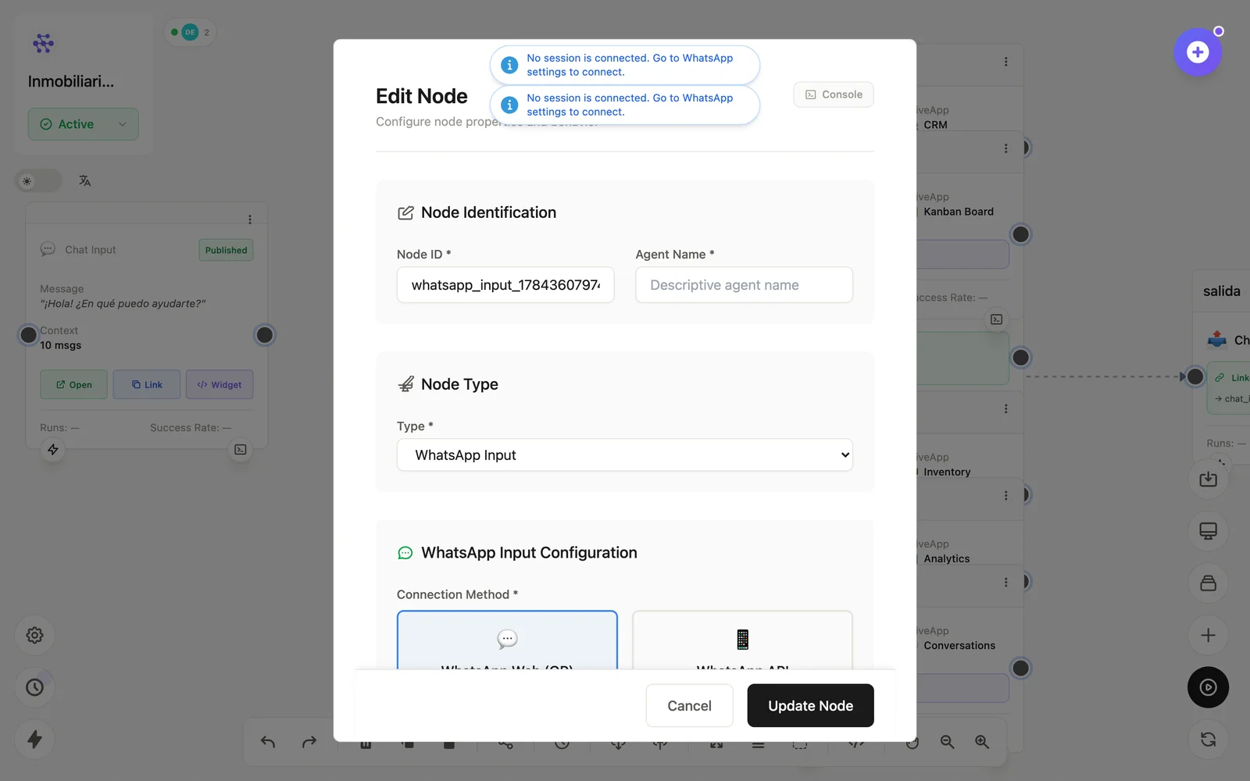
Task: Open the settings gear in left sidebar
Action: coord(34,635)
